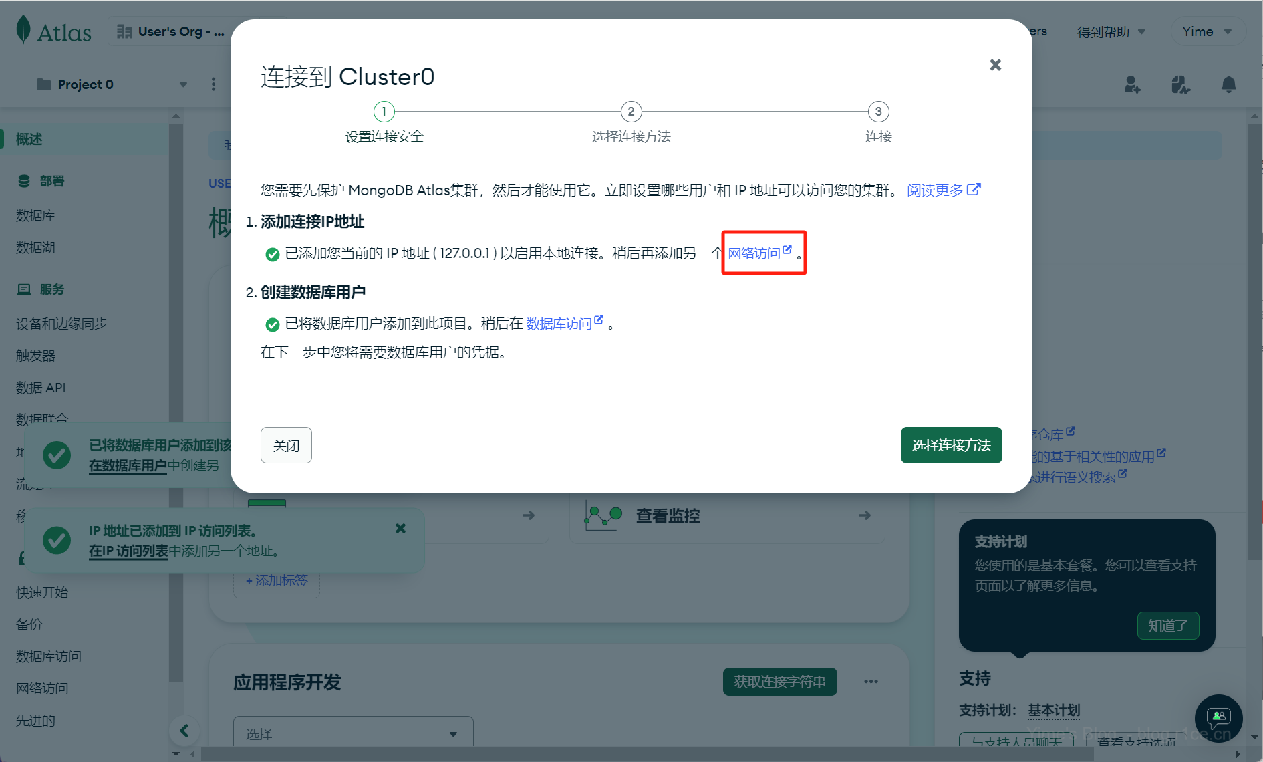Click the Atlas leaf logo

(24, 31)
